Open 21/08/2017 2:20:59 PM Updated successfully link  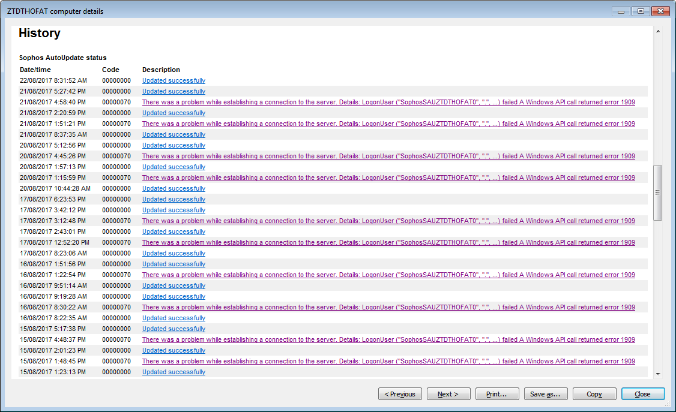click(174, 113)
